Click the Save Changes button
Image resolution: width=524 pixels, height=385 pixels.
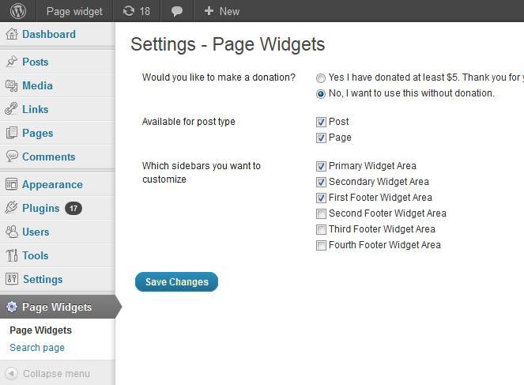pos(176,281)
